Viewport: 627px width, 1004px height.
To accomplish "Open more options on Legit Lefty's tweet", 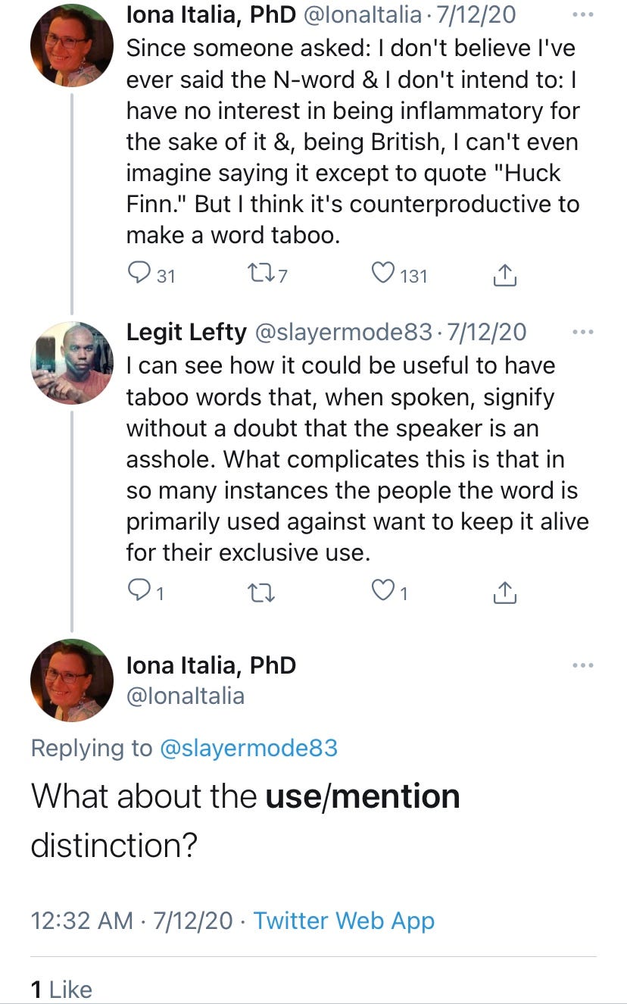I will pyautogui.click(x=583, y=332).
